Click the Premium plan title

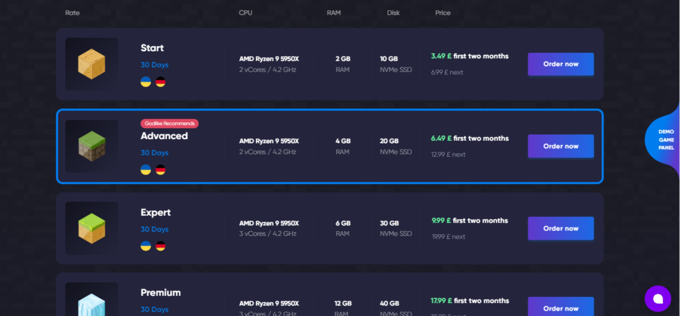pos(160,293)
